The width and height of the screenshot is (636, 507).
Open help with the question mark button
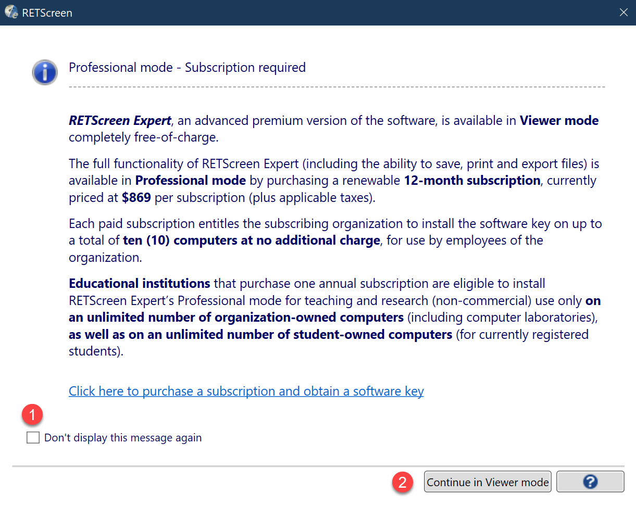coord(590,482)
